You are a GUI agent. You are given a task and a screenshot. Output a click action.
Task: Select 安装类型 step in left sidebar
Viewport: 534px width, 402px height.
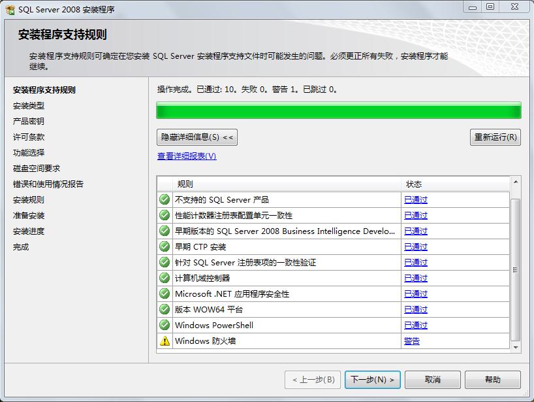pos(29,106)
